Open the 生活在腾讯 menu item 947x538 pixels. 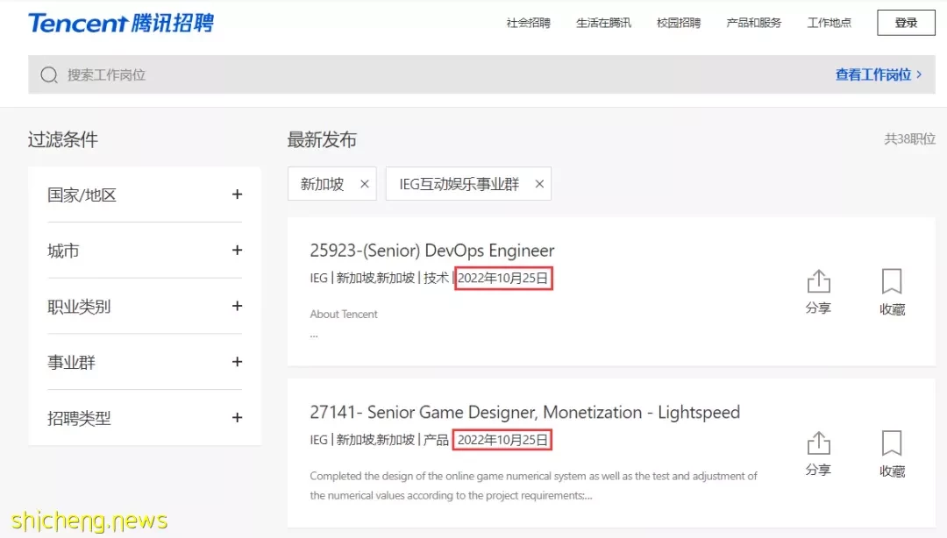[x=603, y=23]
